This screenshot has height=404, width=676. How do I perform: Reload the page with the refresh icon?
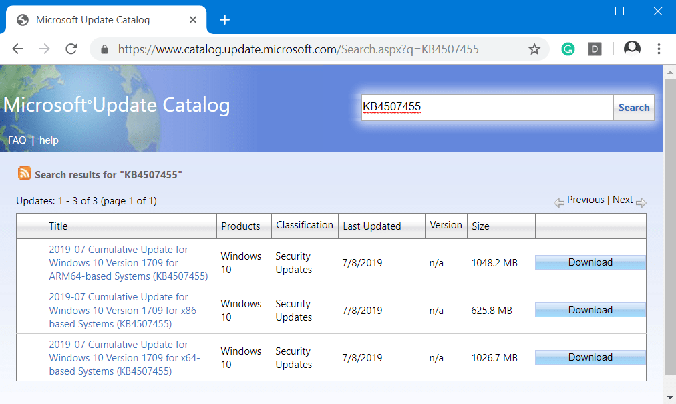[x=71, y=49]
